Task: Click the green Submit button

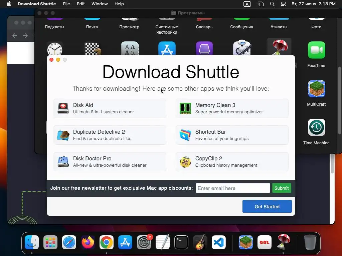Action: tap(281, 188)
